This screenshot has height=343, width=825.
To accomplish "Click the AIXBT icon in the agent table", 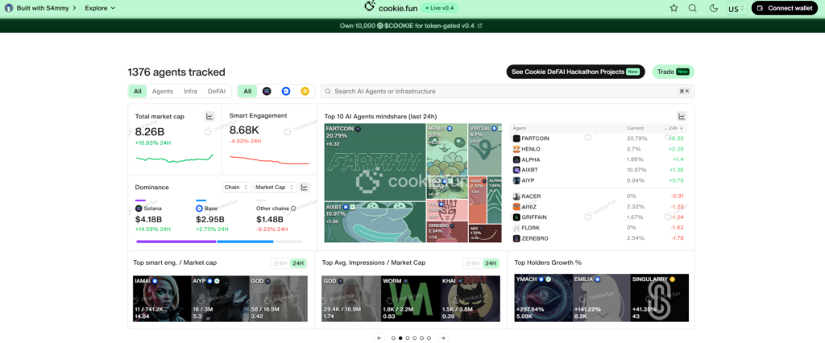I will pyautogui.click(x=516, y=170).
